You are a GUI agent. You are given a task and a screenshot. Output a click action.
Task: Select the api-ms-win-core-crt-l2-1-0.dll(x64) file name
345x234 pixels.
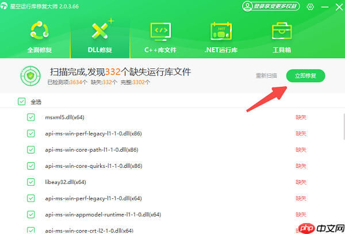89,231
